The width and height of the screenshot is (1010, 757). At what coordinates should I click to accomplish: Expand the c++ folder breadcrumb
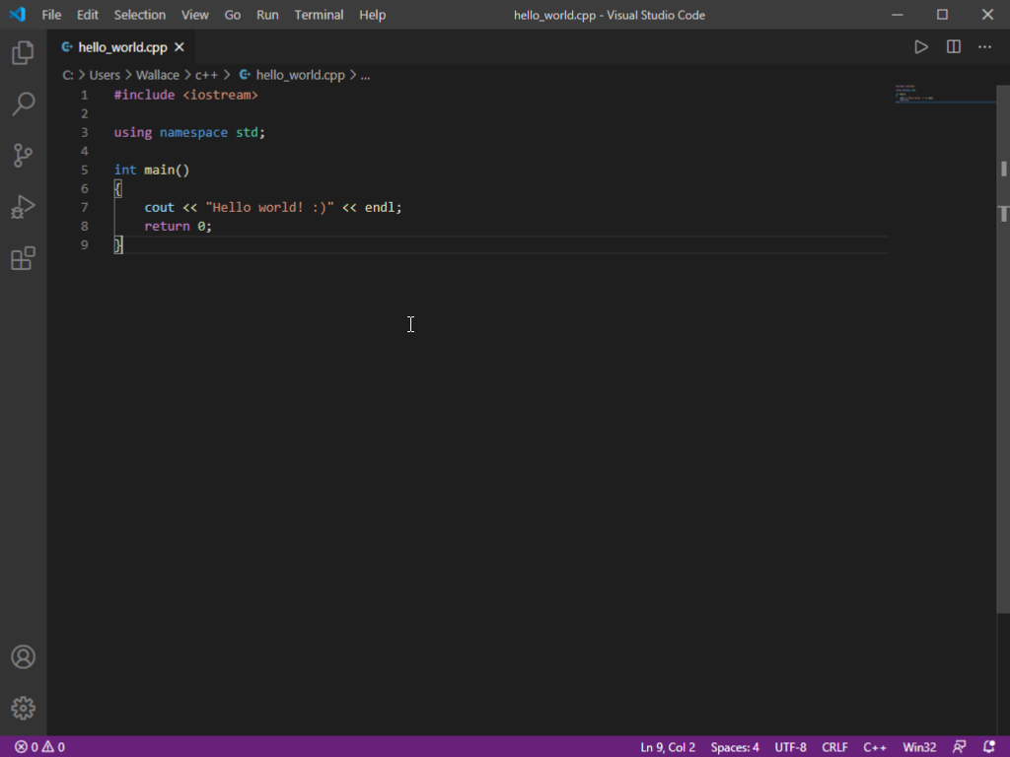coord(206,75)
